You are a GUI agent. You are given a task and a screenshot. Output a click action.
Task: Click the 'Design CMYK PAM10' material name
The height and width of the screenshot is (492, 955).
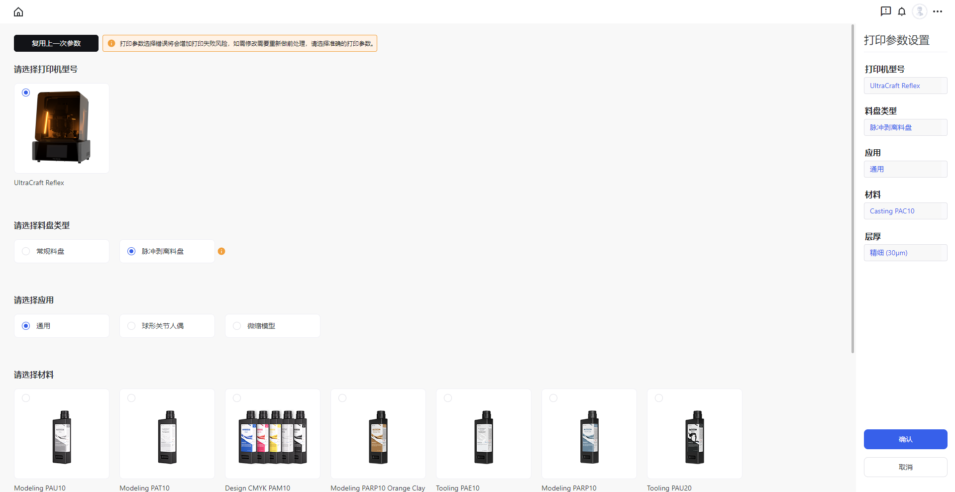[257, 488]
